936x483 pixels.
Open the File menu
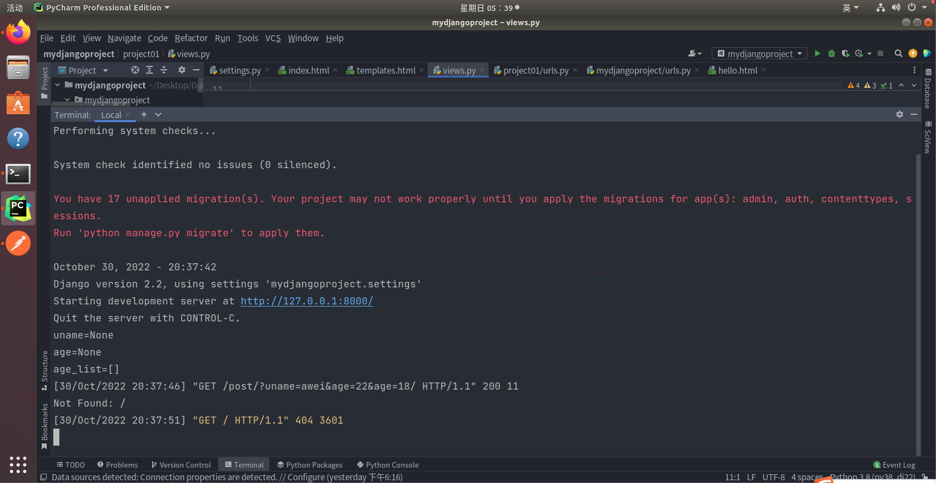(47, 38)
